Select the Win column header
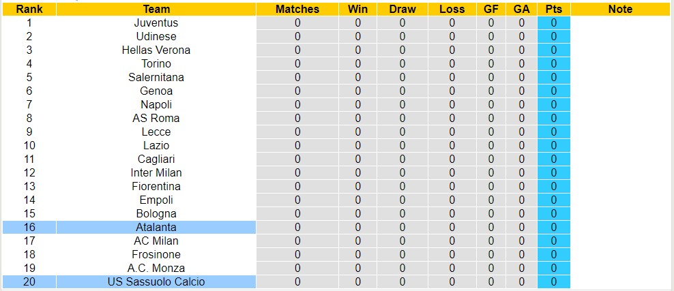This screenshot has height=291, width=674. (x=358, y=9)
